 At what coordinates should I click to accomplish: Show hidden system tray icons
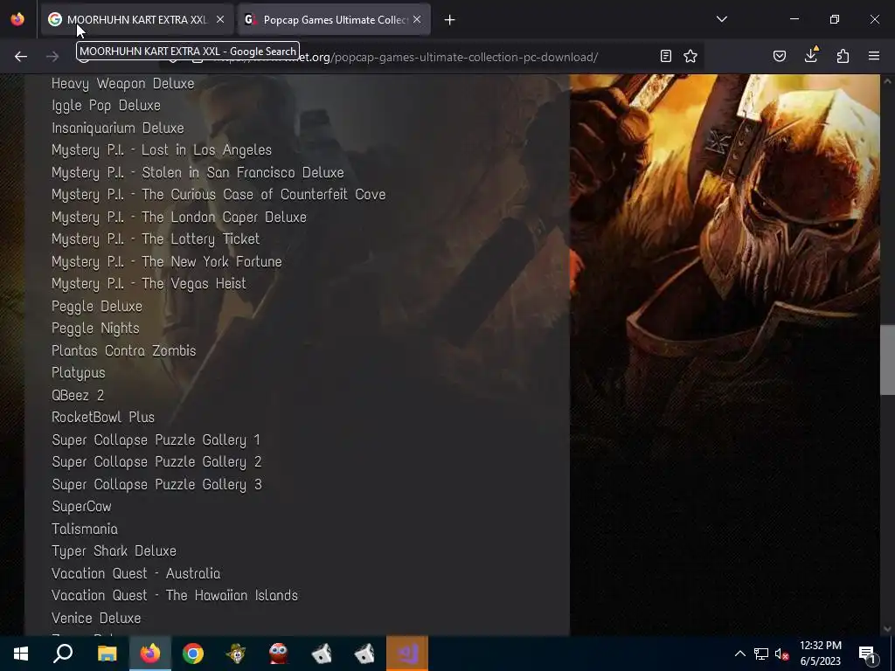point(739,654)
